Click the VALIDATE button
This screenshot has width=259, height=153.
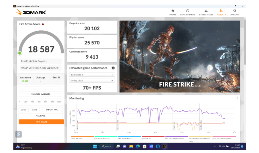pyautogui.click(x=41, y=116)
